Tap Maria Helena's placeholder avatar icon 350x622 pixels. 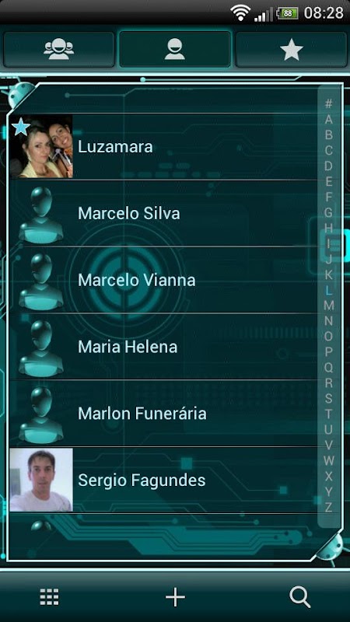coord(41,348)
